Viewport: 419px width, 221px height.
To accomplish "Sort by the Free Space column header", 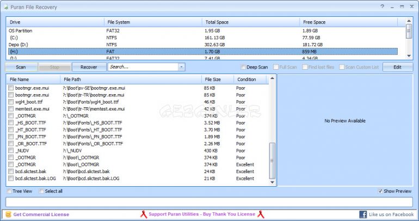I will tap(349, 22).
